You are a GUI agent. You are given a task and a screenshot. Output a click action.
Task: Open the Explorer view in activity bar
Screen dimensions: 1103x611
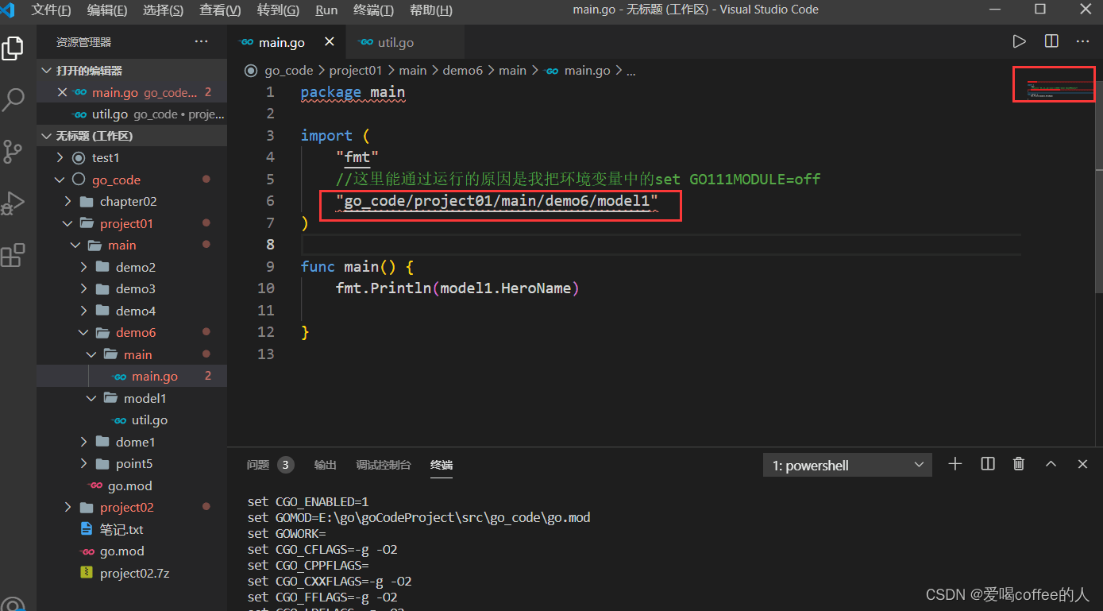13,48
